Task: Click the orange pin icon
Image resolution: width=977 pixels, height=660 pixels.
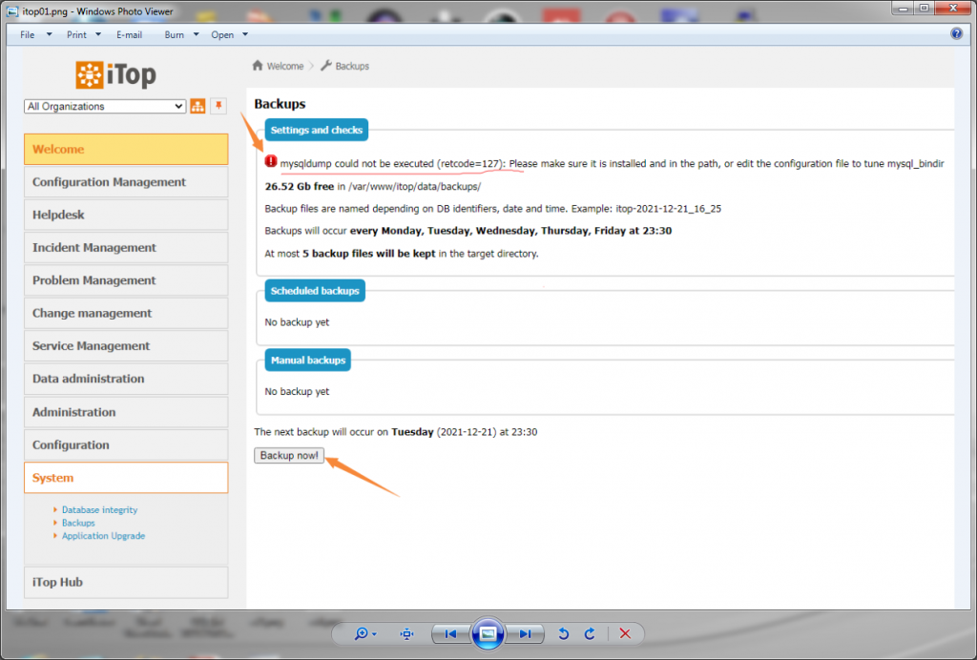Action: coord(218,106)
